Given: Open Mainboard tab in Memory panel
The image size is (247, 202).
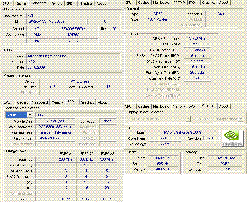Looking at the screenshot, I should [161, 3].
